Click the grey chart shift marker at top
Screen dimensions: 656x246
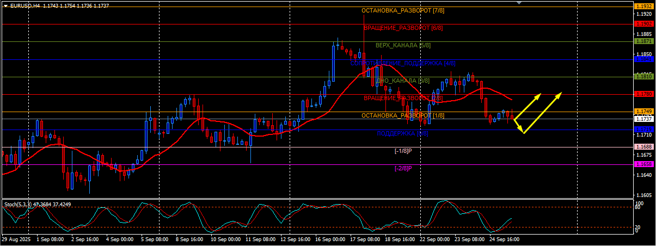coord(519,3)
